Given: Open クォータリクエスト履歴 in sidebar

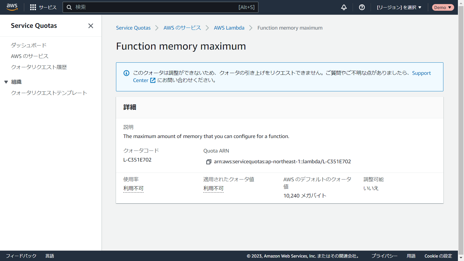Looking at the screenshot, I should point(39,67).
